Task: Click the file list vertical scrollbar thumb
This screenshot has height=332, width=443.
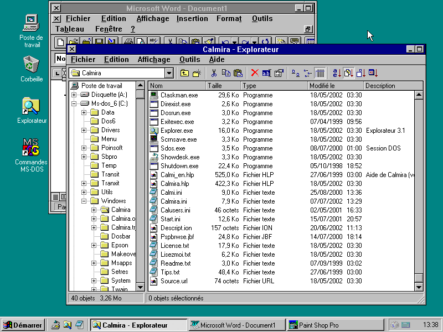Action: coord(419,278)
